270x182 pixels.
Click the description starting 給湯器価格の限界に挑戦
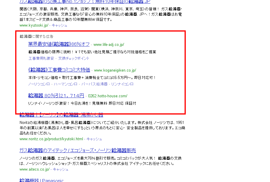[92, 52]
